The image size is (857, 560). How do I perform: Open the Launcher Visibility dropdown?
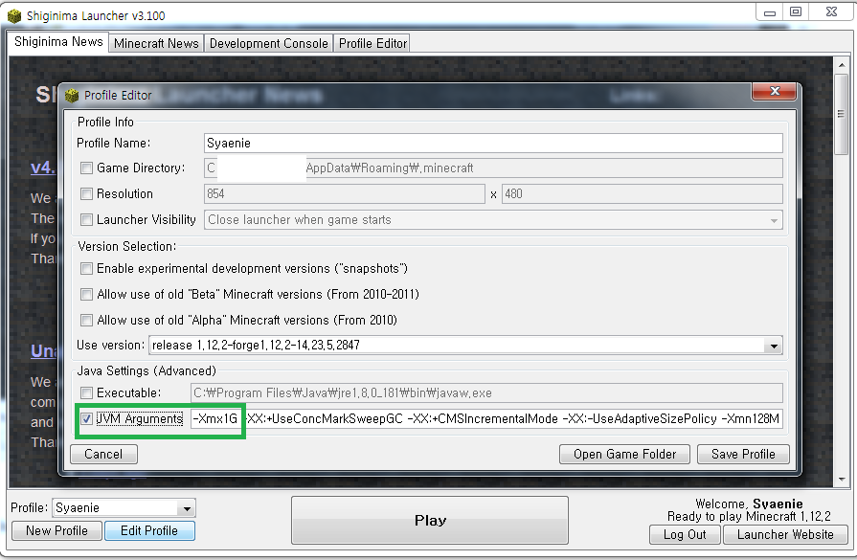coord(774,220)
